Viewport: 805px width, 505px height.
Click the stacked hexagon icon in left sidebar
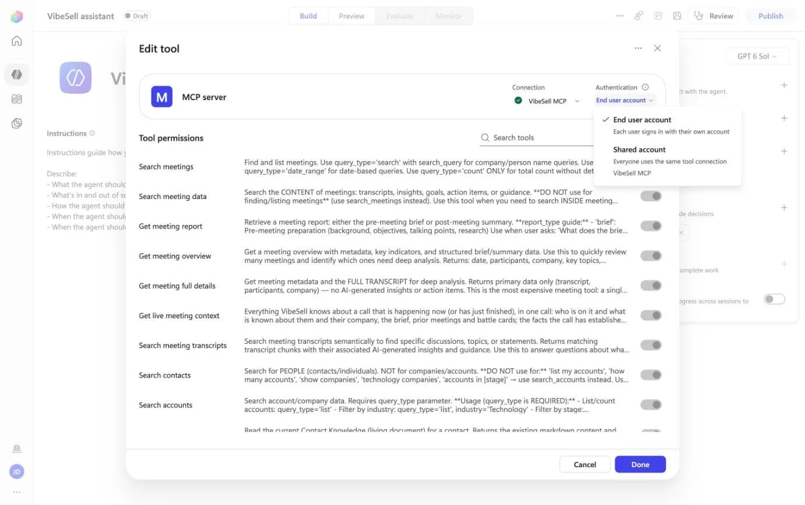17,123
